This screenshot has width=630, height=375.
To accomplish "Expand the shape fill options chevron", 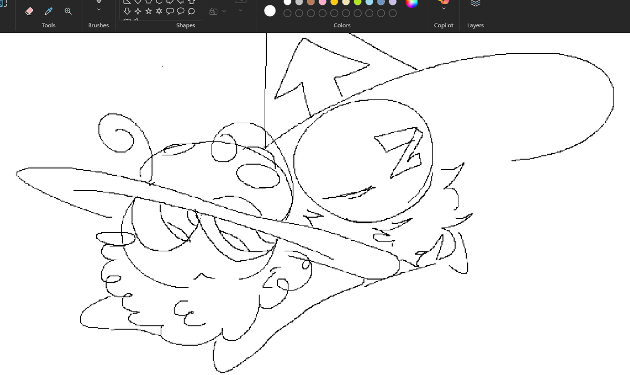I will (225, 11).
